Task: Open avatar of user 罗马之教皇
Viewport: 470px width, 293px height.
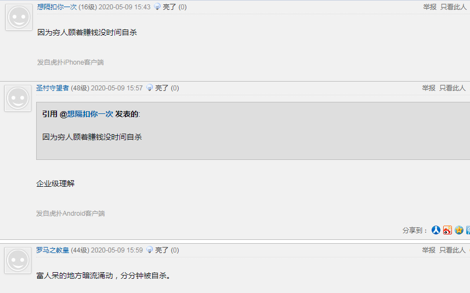Action: [18, 260]
